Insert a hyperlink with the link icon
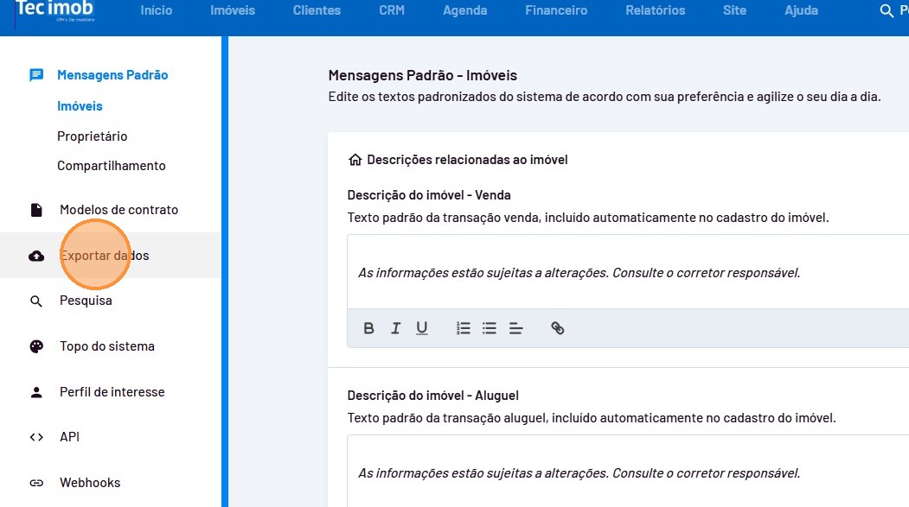Viewport: 909px width, 507px height. (558, 328)
